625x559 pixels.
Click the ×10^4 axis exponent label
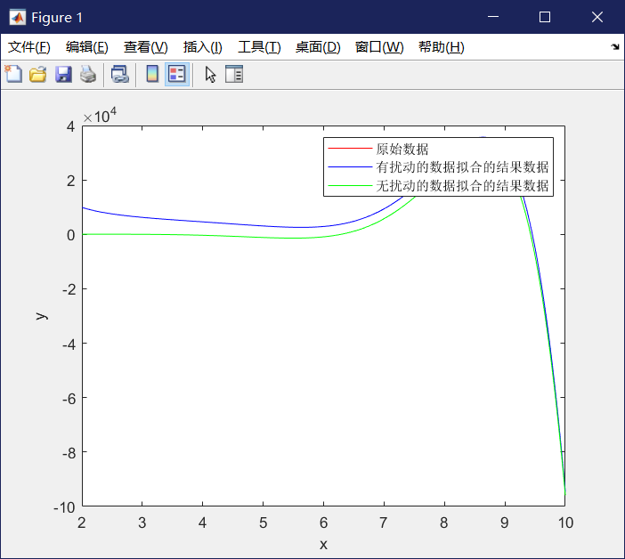coord(100,116)
